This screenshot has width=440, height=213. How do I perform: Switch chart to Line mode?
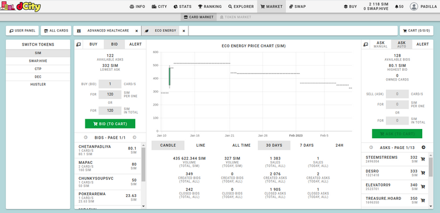coord(201,146)
